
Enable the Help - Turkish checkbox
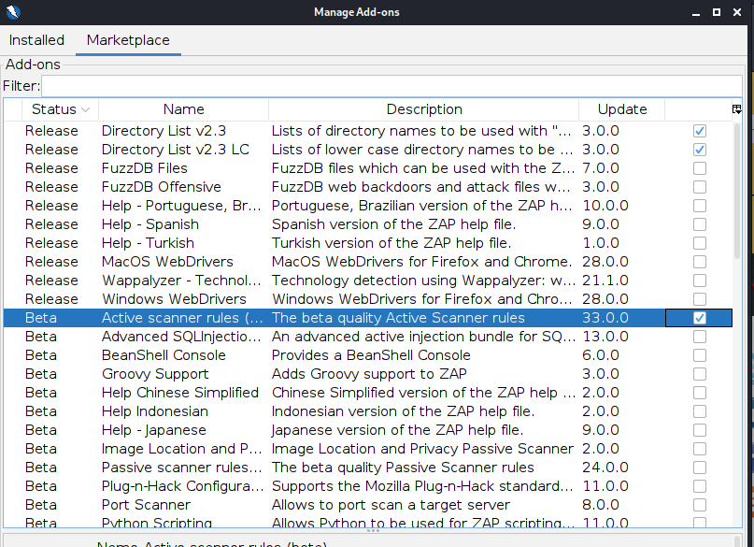(700, 243)
